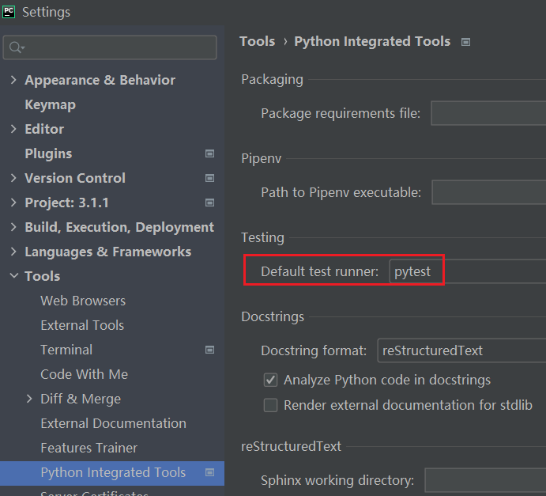
Task: Click the PyCharm logo icon in title bar
Action: (x=9, y=12)
